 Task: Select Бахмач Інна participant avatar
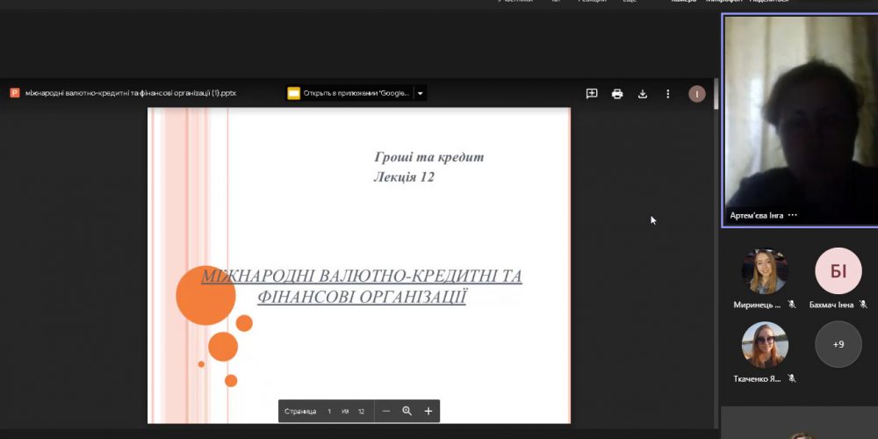tap(838, 270)
